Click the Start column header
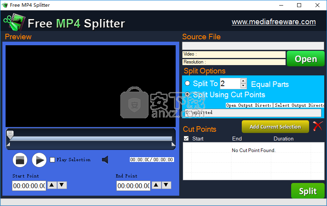 click(x=198, y=139)
